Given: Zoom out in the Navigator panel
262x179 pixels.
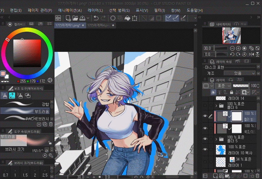Looking at the screenshot, I should (232, 49).
